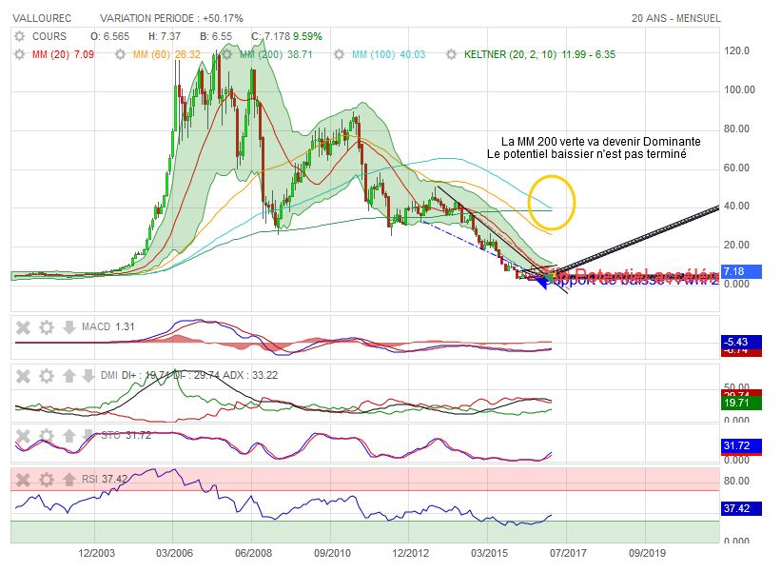Click the 12/2003 date on time axis
781x572 pixels.
point(96,553)
